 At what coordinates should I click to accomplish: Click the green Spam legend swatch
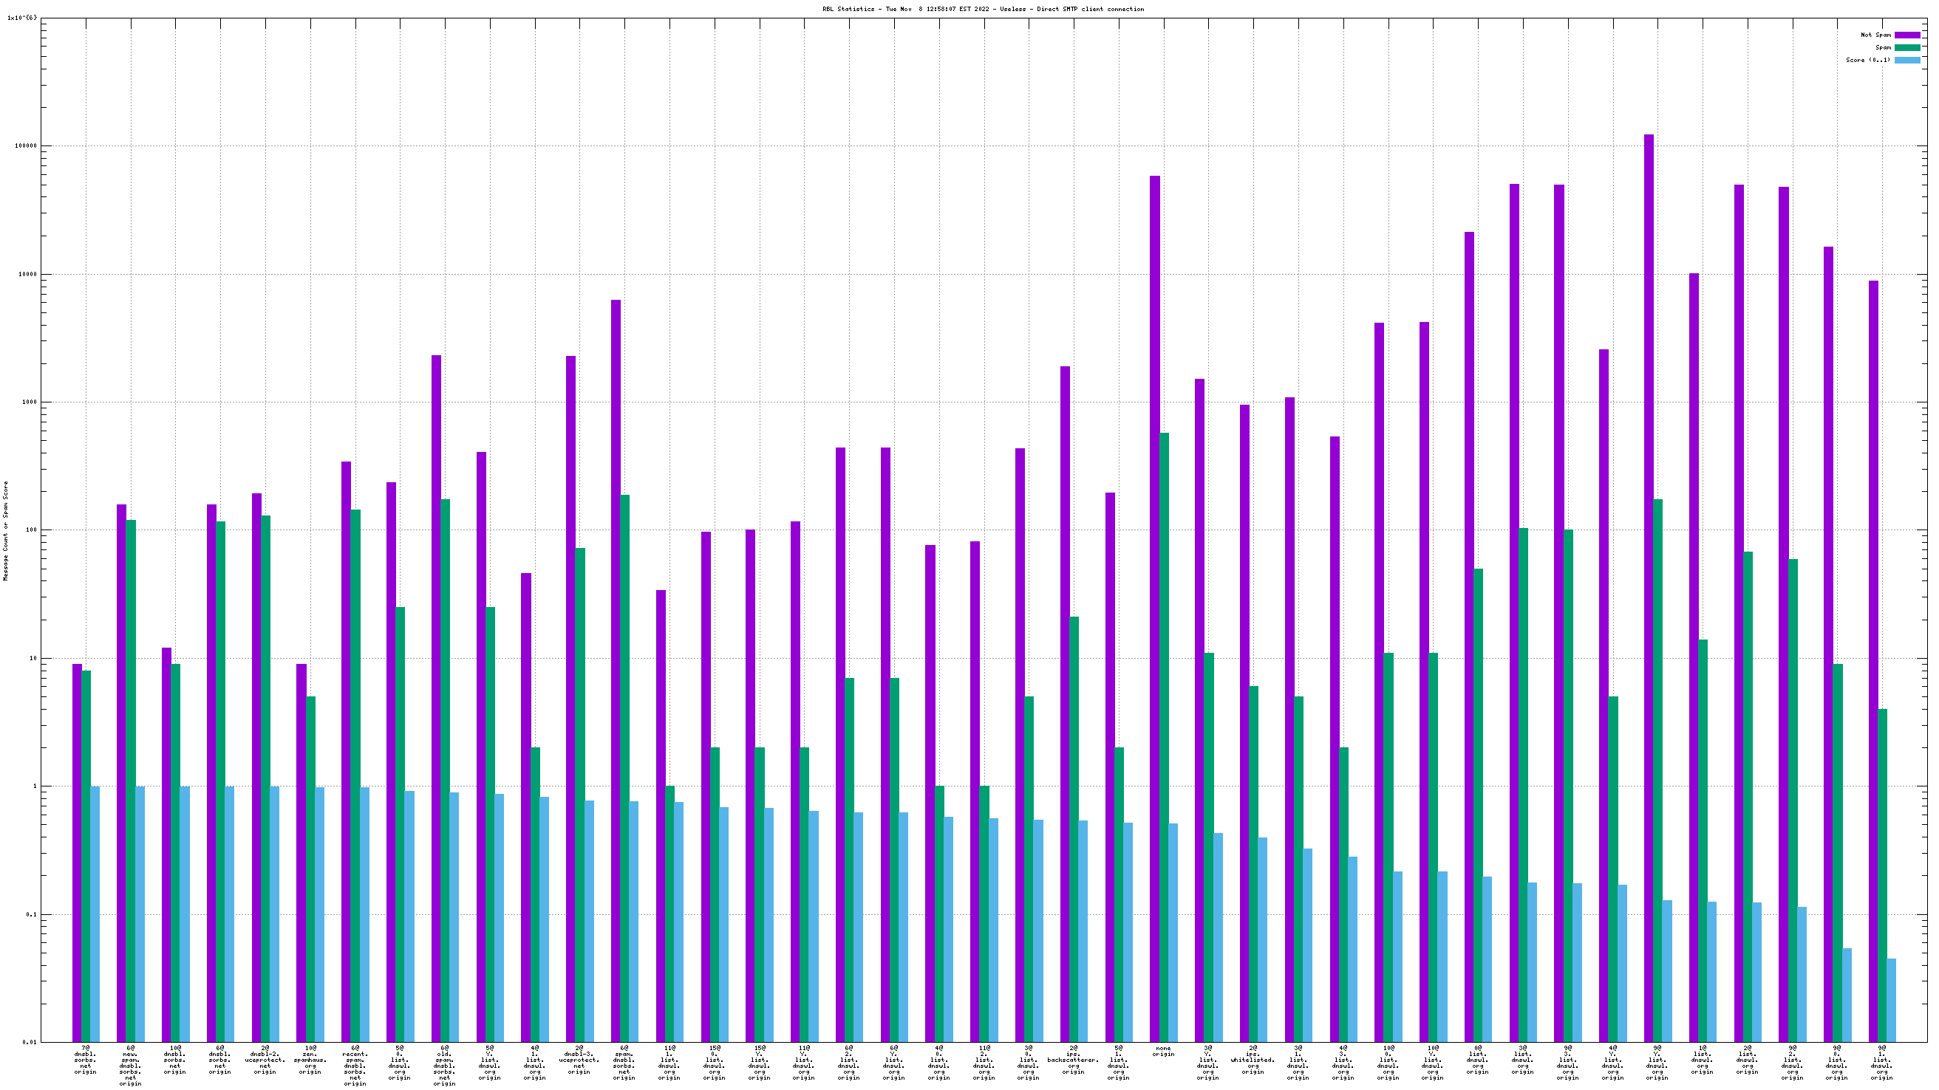[1906, 47]
